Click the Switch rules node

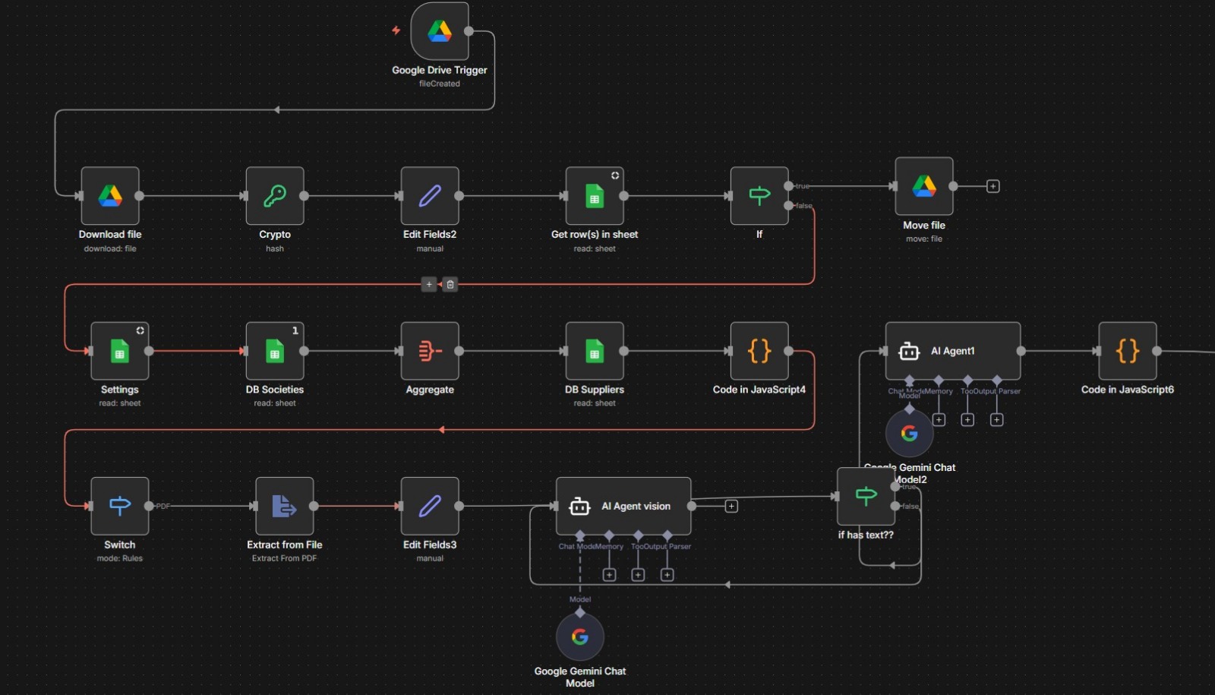click(x=120, y=506)
